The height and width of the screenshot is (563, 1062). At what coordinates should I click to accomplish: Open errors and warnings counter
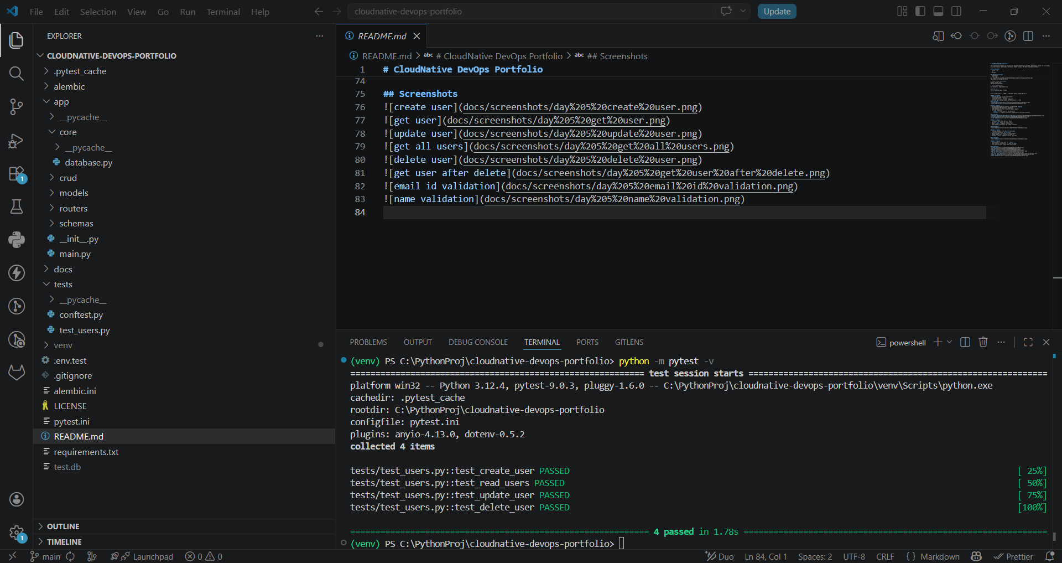coord(204,556)
